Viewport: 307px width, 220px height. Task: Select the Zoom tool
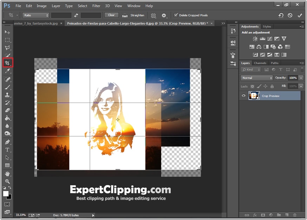[x=7, y=181]
